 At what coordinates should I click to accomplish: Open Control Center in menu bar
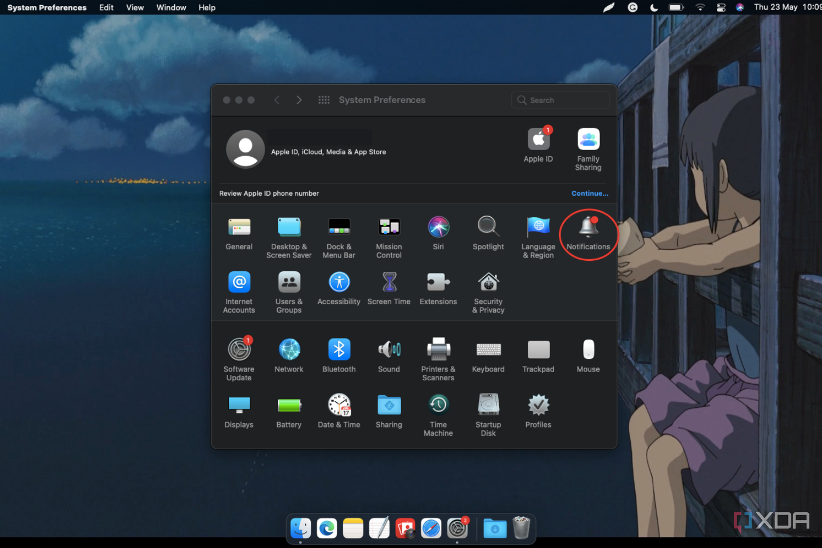click(x=721, y=8)
